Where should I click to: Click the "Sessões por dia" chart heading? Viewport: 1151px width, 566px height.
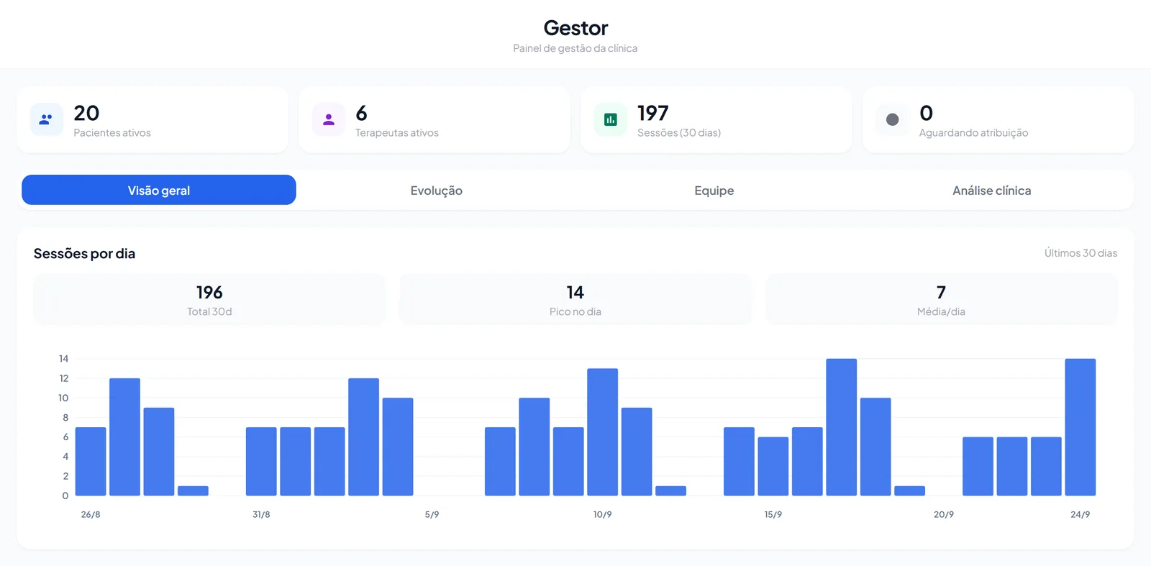coord(84,253)
